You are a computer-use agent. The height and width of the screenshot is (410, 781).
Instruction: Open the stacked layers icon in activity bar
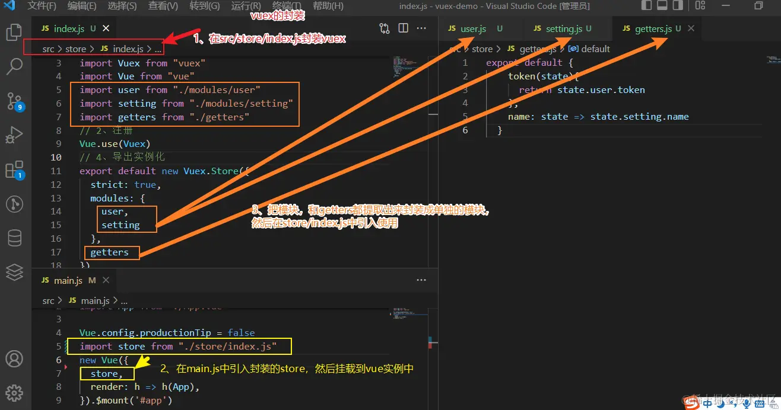point(14,272)
